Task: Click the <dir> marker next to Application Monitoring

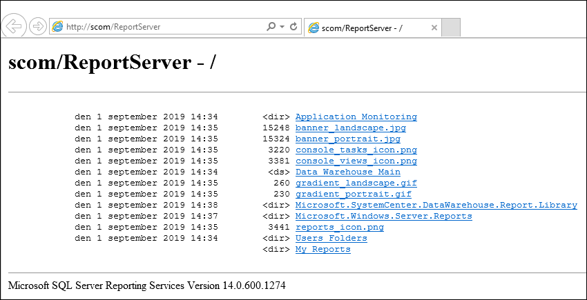Action: (x=276, y=117)
